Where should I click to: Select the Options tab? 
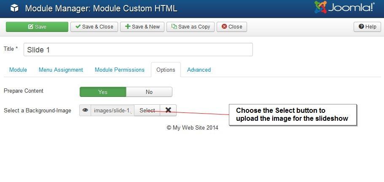tap(166, 70)
